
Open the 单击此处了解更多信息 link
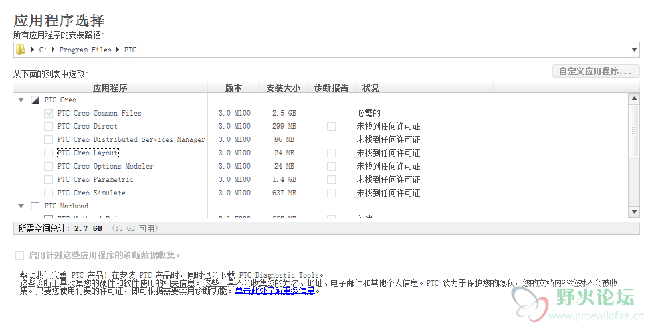point(275,291)
